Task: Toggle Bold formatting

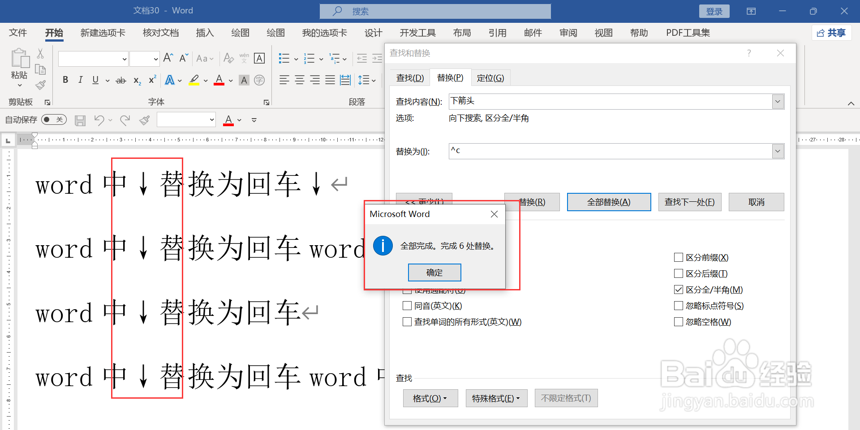Action: 65,80
